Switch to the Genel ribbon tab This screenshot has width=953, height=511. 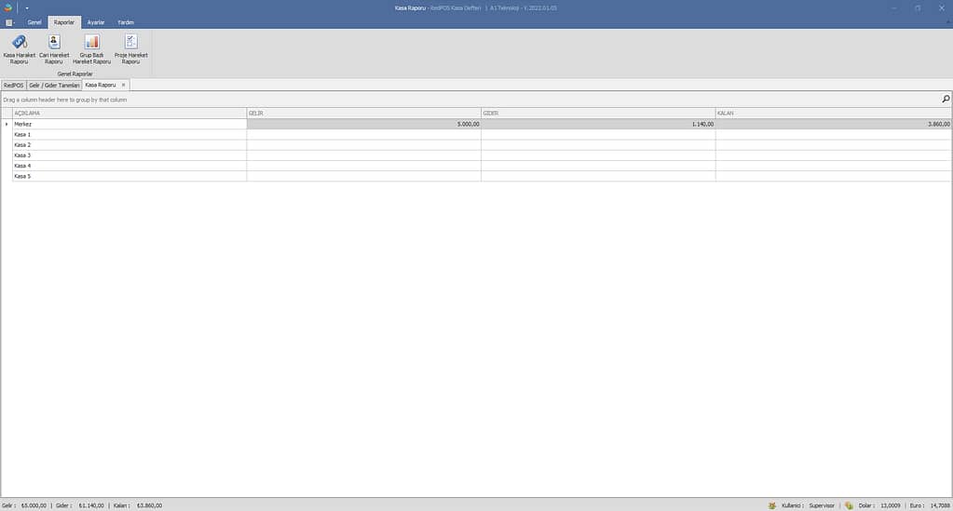(34, 22)
